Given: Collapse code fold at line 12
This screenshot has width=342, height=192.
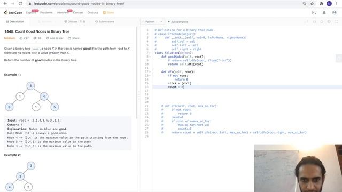Looking at the screenshot, I should 150,72.
